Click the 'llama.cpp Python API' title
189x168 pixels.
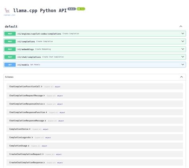[40, 10]
